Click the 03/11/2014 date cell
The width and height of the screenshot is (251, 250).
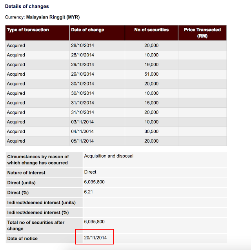(82, 122)
